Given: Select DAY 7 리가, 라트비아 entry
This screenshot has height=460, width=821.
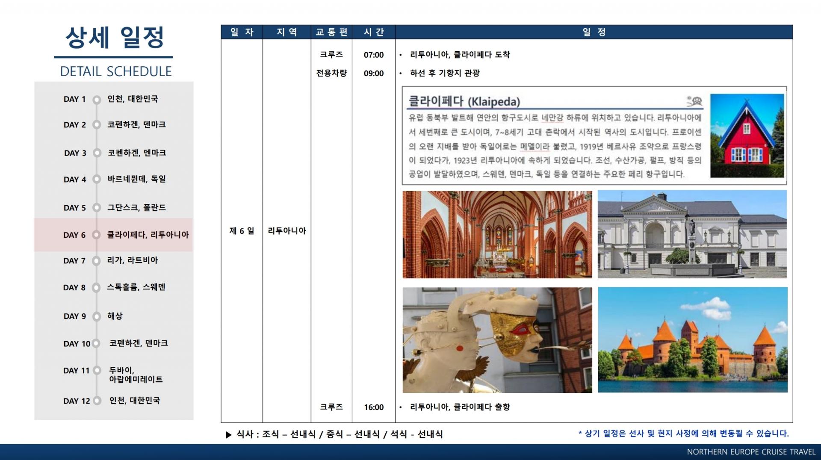Looking at the screenshot, I should (111, 260).
